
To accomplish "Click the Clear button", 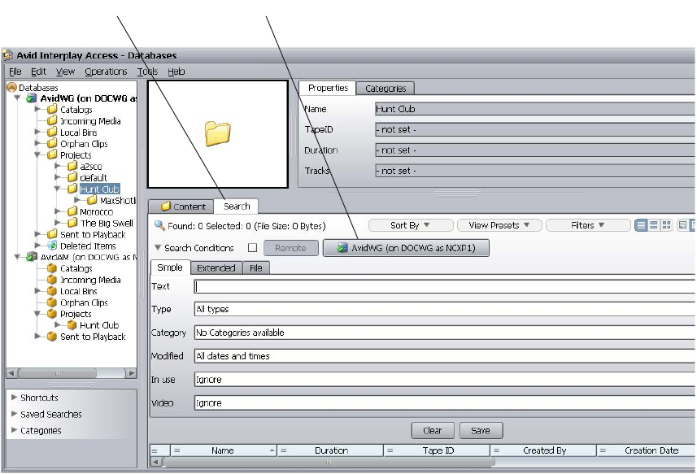I will click(x=433, y=430).
